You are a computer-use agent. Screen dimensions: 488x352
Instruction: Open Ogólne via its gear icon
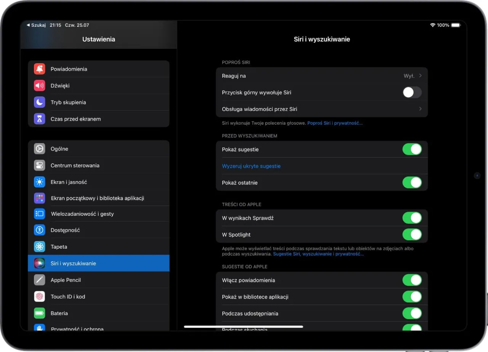(40, 149)
